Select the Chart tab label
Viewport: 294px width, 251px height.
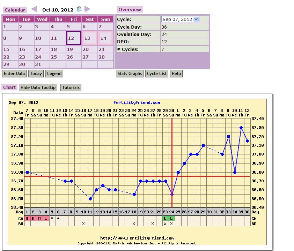[x=9, y=88]
